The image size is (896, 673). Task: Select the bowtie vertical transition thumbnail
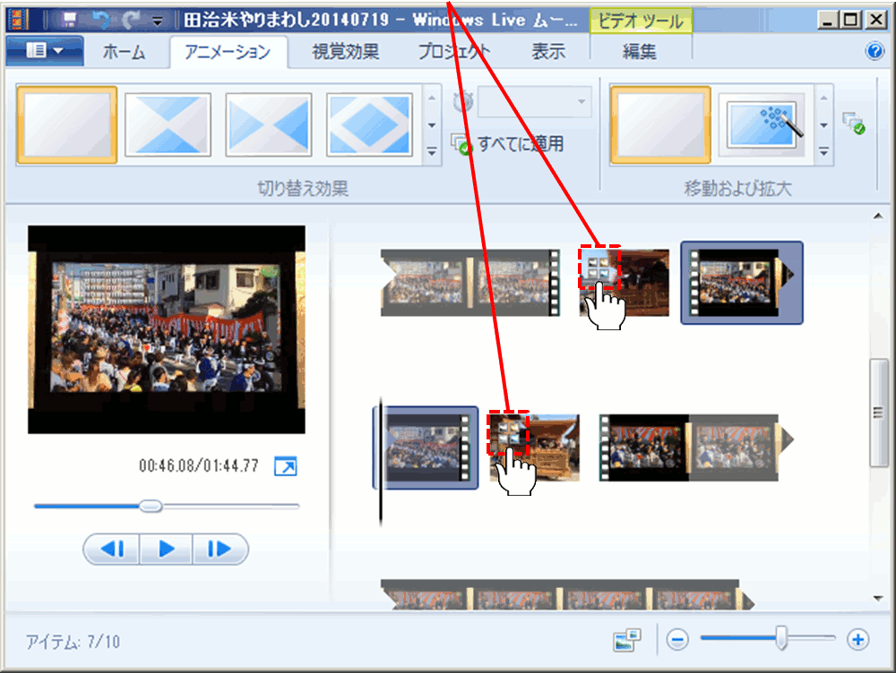168,124
